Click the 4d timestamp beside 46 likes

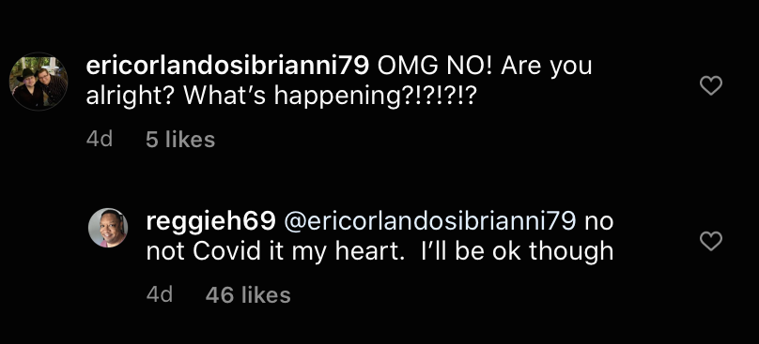tap(160, 294)
